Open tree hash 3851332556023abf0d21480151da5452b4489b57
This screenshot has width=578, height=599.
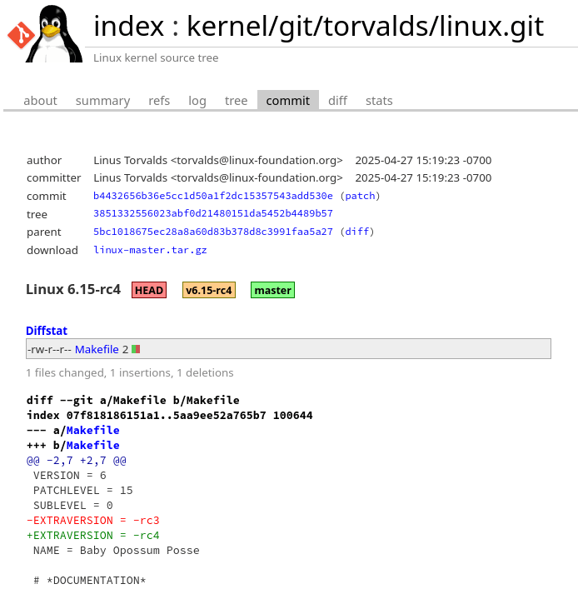[212, 213]
